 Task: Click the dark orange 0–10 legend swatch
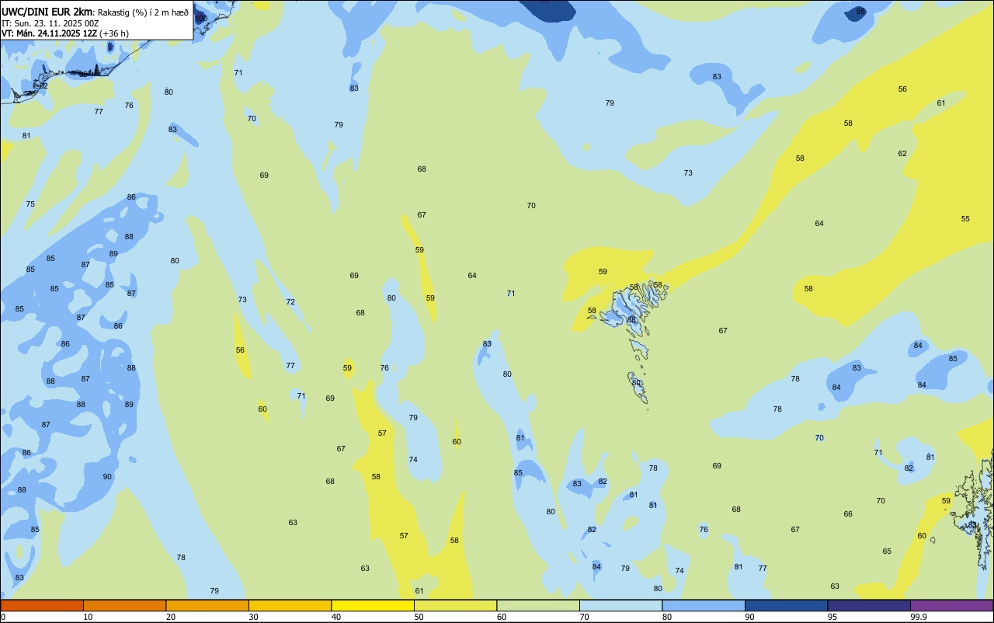point(42,605)
